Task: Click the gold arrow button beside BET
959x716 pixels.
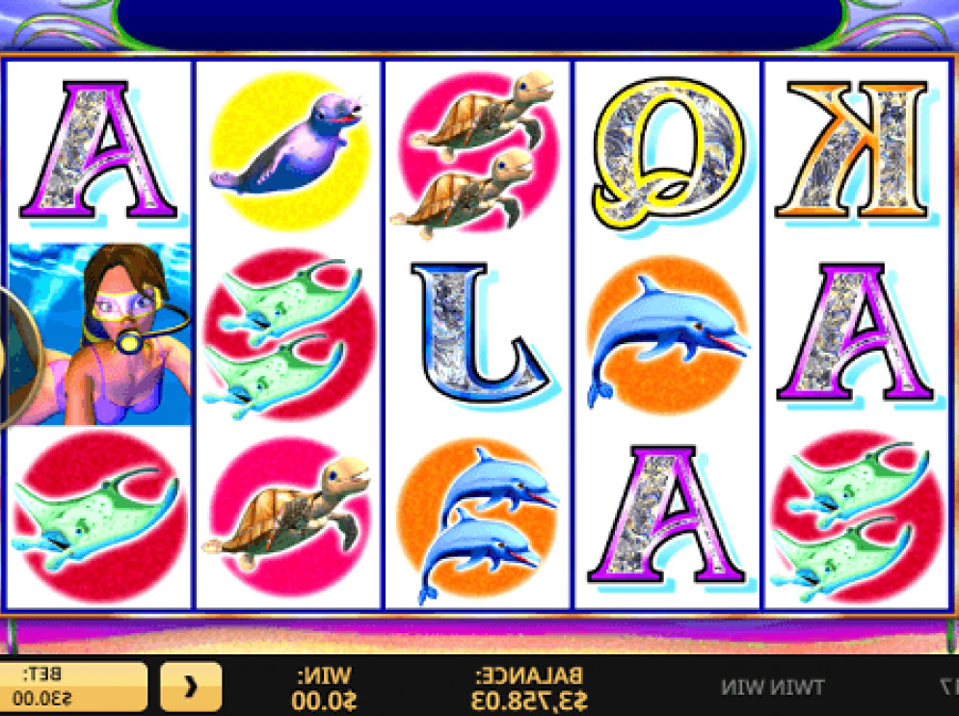Action: (x=191, y=687)
